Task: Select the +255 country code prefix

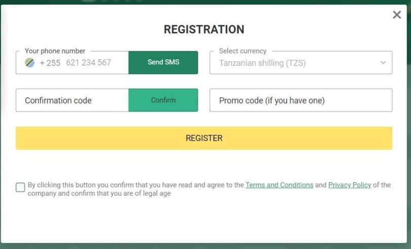Action: coord(50,63)
